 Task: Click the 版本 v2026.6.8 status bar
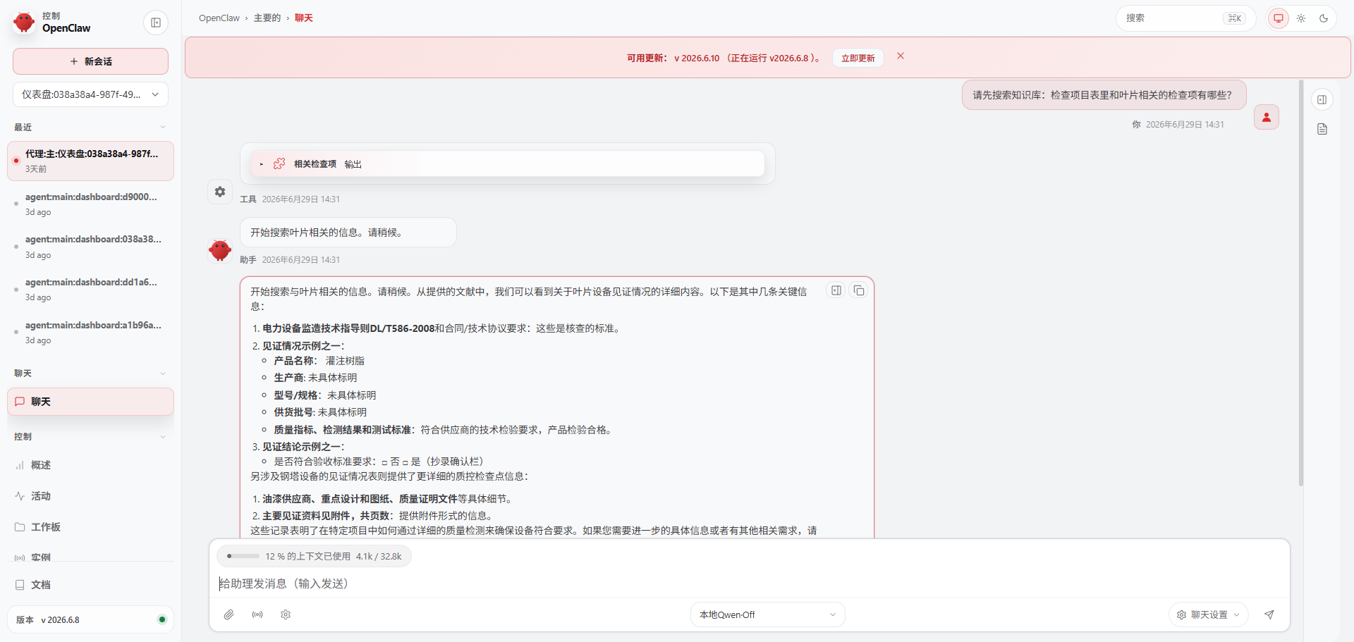pyautogui.click(x=90, y=619)
